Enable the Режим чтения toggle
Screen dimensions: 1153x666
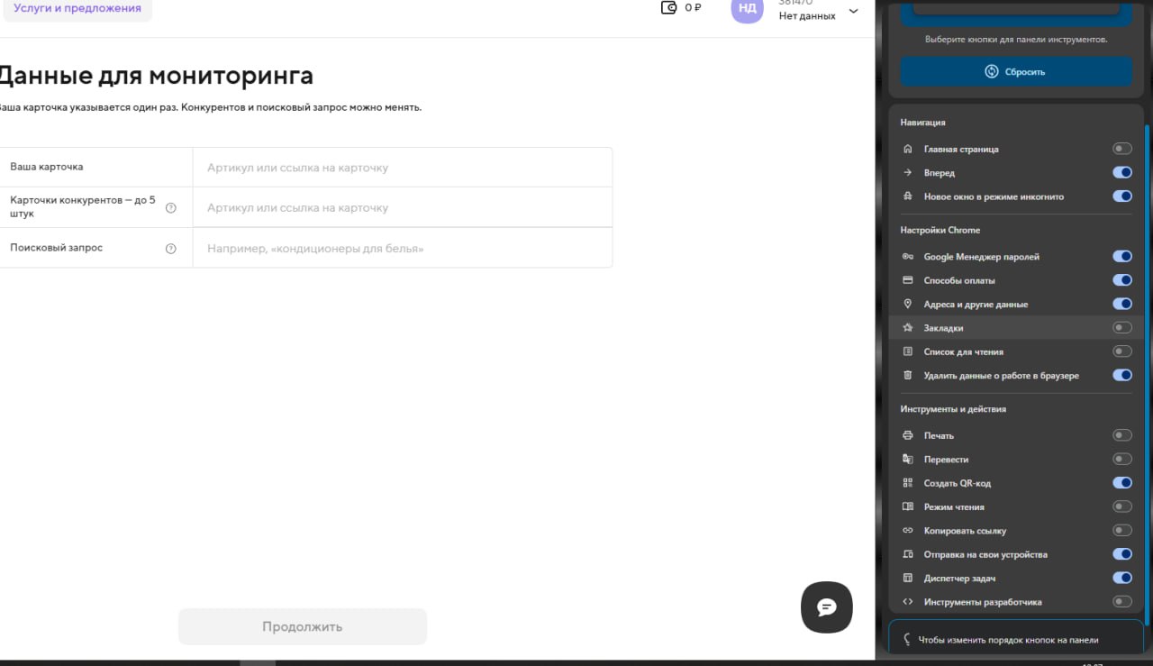[1122, 506]
